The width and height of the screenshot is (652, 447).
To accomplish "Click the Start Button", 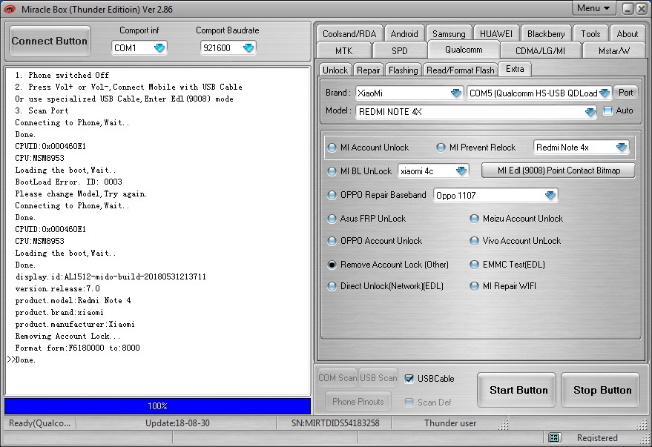I will [x=516, y=390].
